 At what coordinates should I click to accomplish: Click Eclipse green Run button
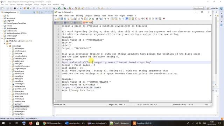tap(59, 8)
